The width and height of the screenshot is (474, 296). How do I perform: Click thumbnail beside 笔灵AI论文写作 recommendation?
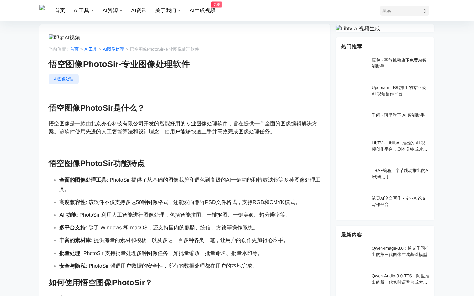coord(354,204)
